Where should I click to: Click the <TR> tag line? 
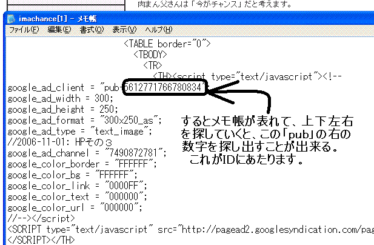153,65
